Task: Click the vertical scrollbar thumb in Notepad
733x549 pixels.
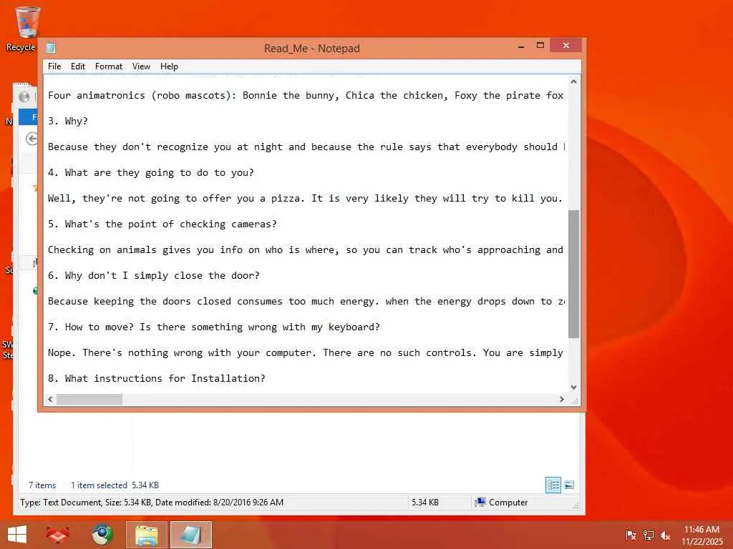Action: point(573,274)
